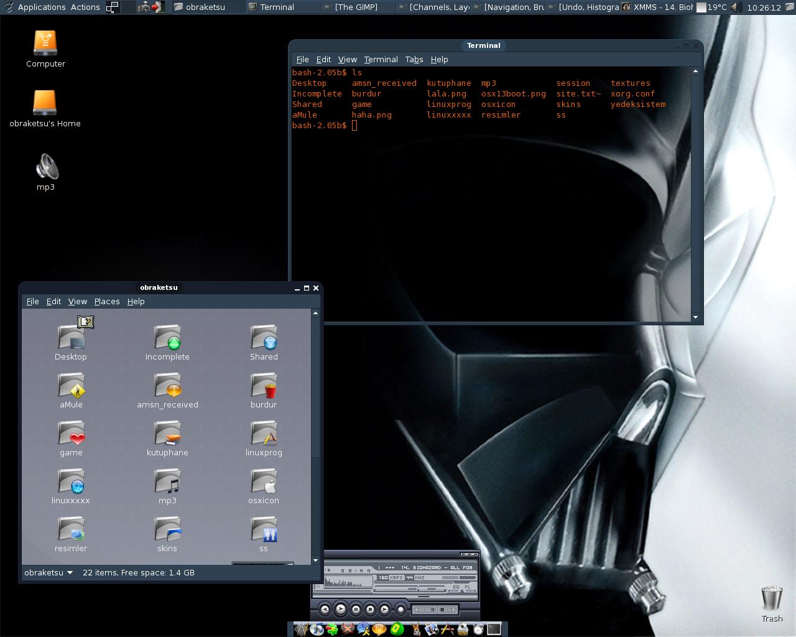Viewport: 796px width, 637px height.
Task: Open the Terminal menu in Terminal window
Action: [x=381, y=60]
